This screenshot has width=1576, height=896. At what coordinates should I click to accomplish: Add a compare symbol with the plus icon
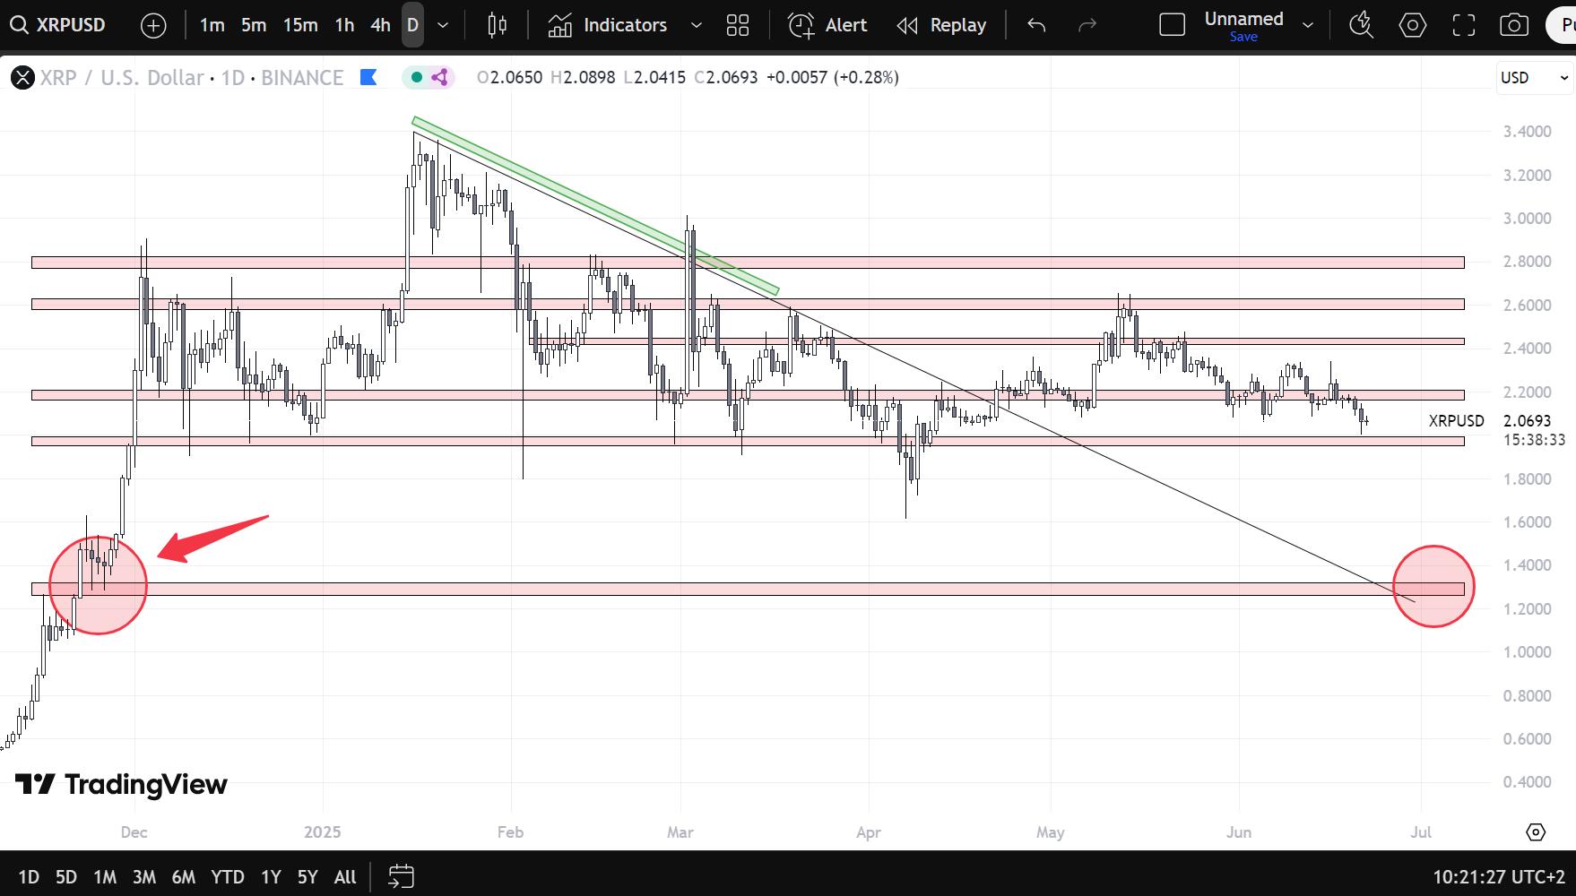(x=154, y=26)
